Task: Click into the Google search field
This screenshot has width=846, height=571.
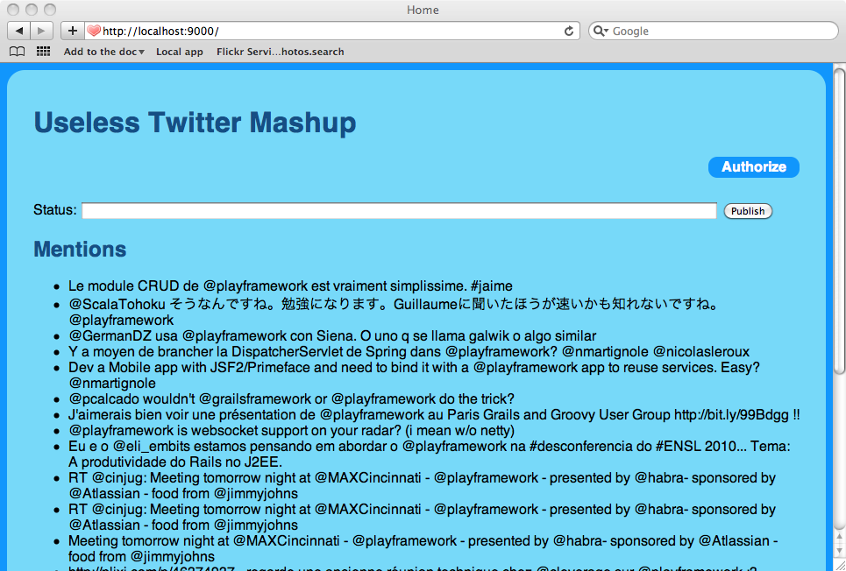Action: pyautogui.click(x=719, y=31)
